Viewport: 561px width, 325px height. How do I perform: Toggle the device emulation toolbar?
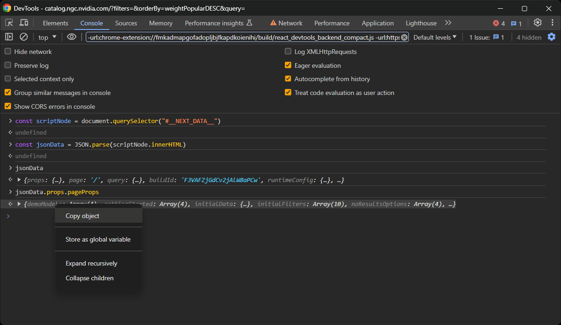(x=24, y=22)
